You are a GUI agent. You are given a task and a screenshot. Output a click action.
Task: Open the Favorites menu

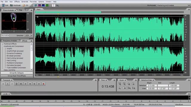33,2
